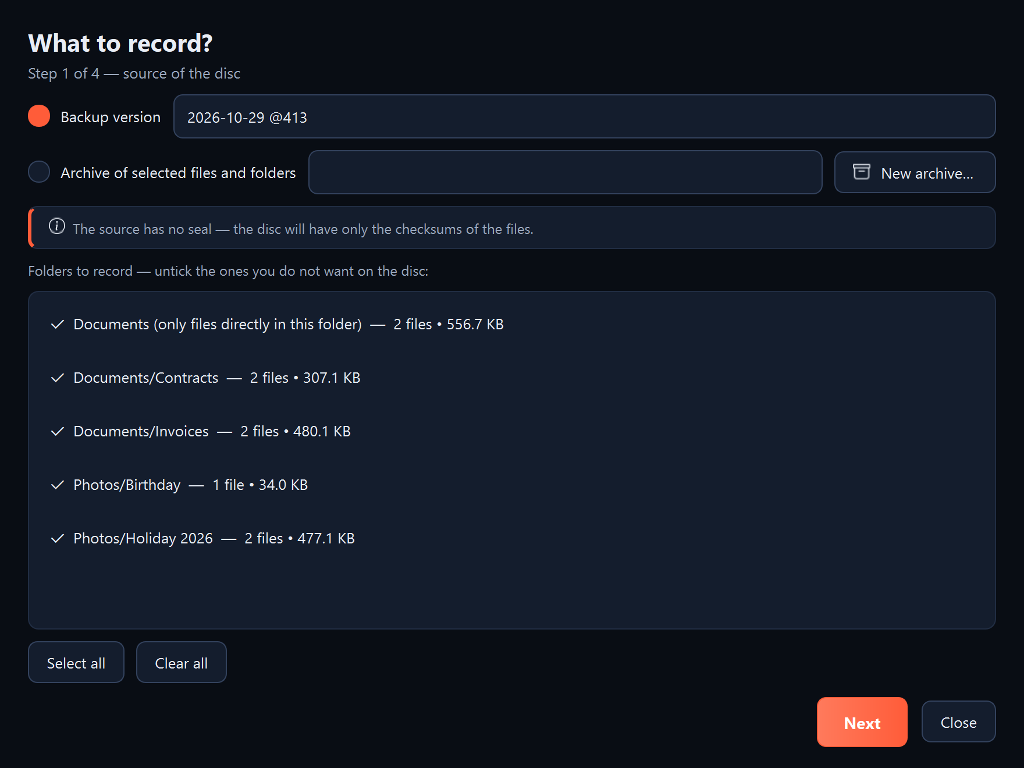Click the archive box icon on New archive
The height and width of the screenshot is (768, 1024).
(x=861, y=172)
